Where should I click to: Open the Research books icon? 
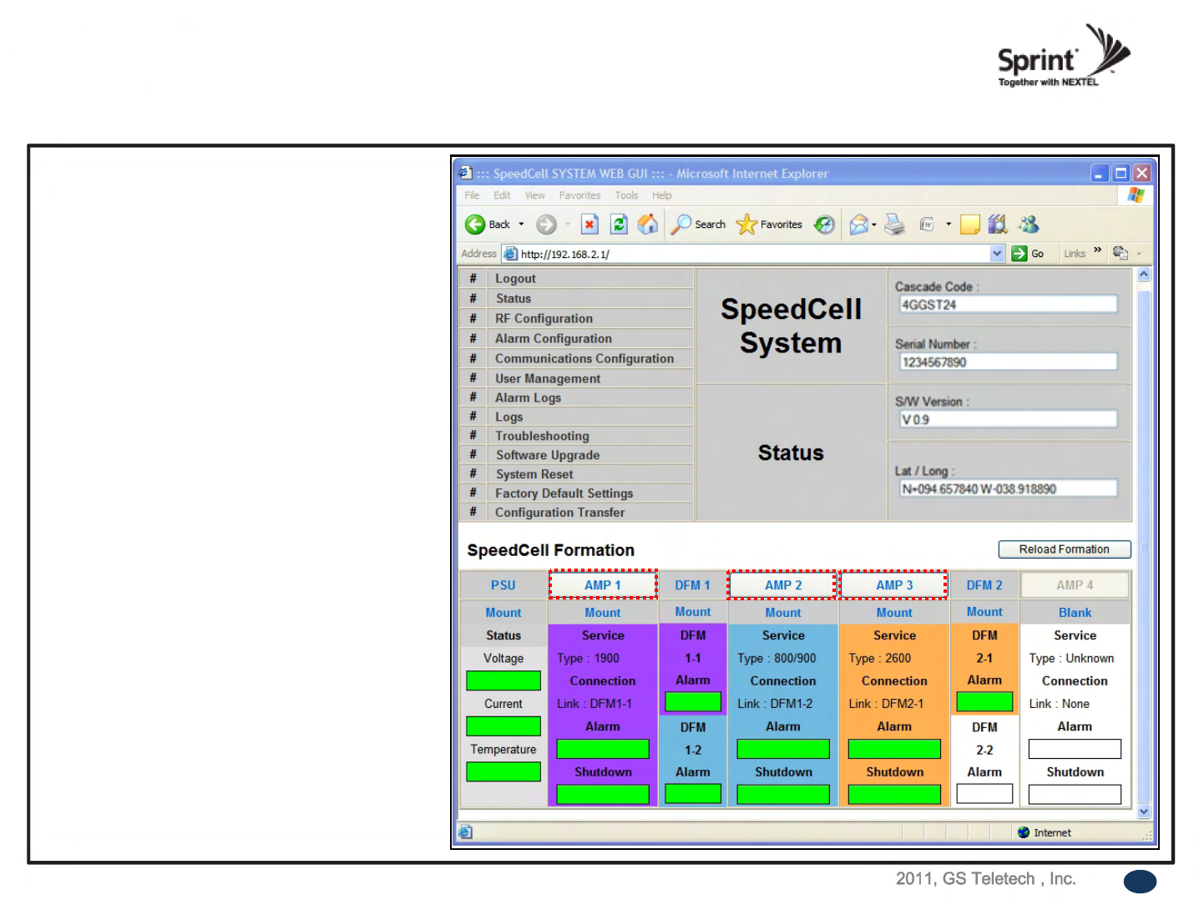coord(997,224)
